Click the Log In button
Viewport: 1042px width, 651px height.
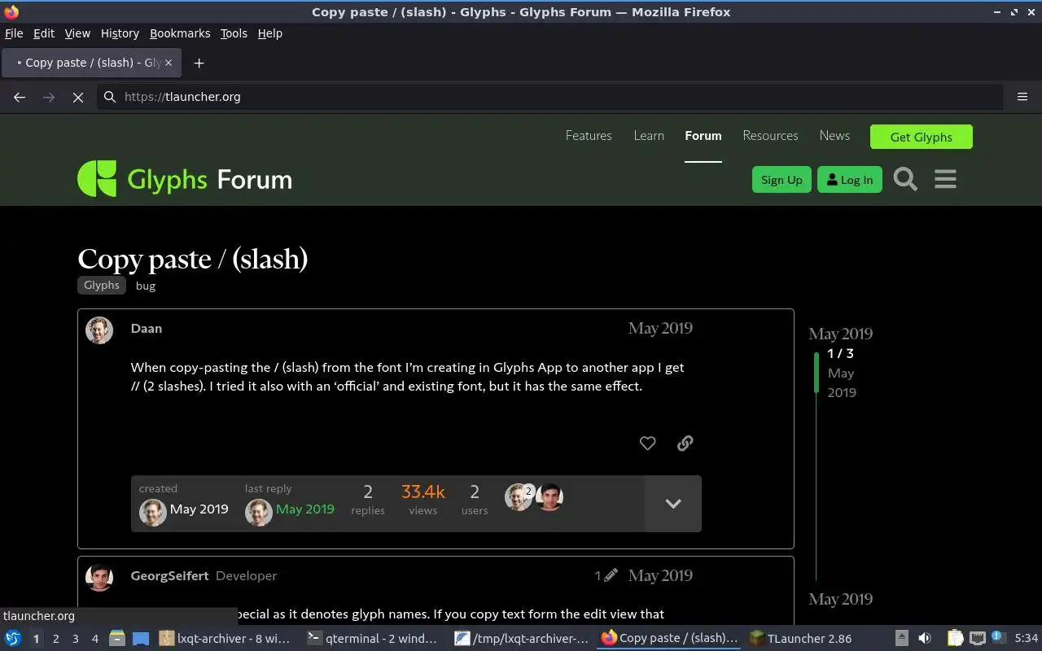tap(849, 180)
